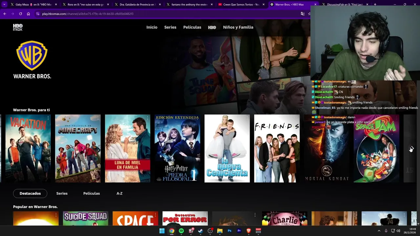Close the Creen Que Somos Tontos tab
Screen dimensions: 420x236
[263, 5]
